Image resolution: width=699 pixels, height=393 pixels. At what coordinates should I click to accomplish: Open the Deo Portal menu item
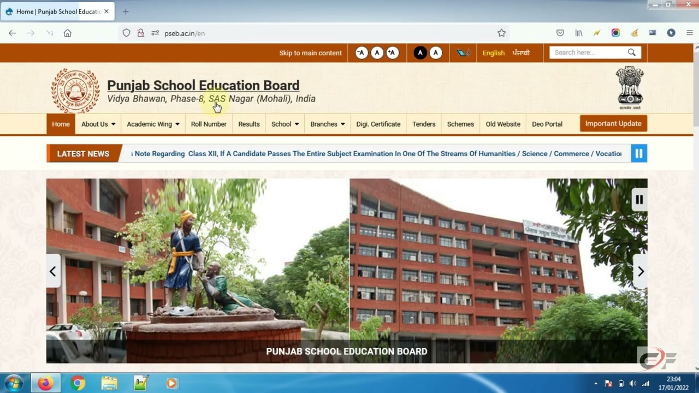tap(547, 124)
